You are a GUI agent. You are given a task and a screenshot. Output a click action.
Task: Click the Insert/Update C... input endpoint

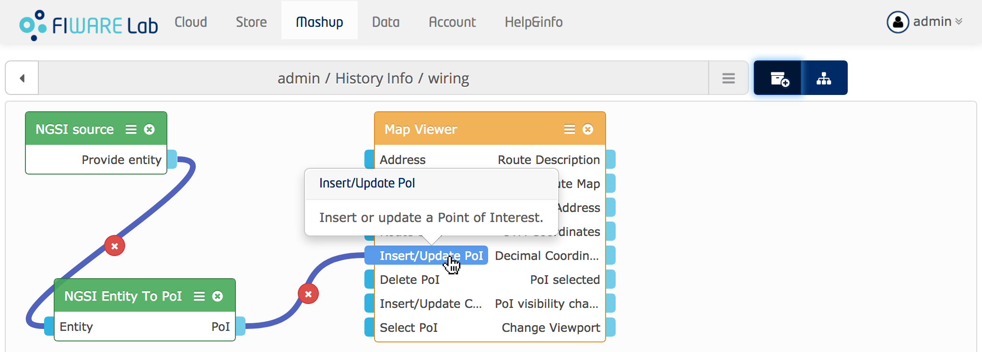431,304
